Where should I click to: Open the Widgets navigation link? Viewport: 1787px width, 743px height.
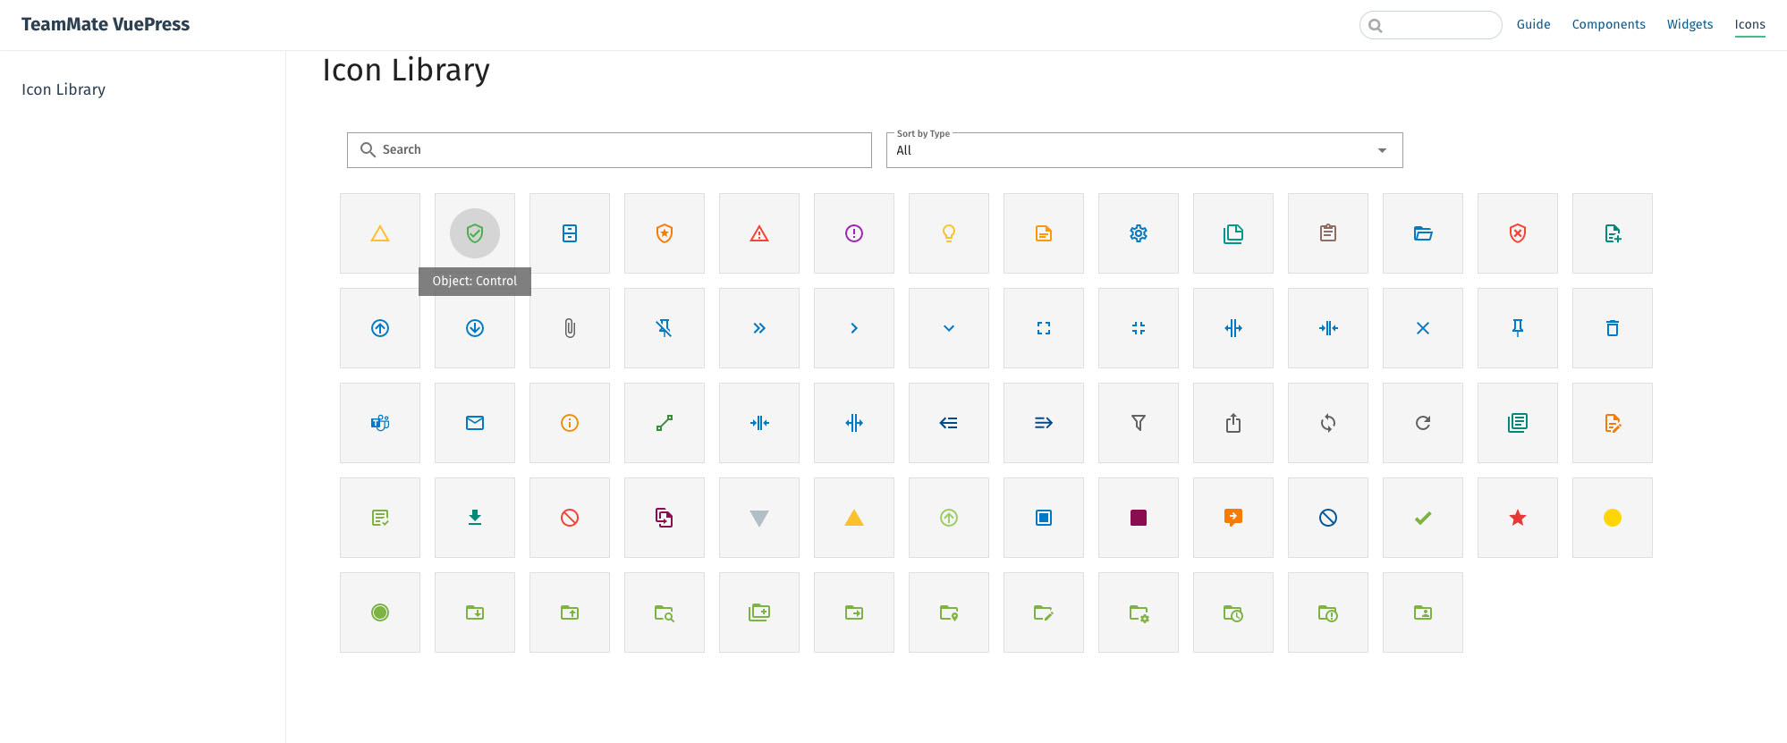coord(1690,24)
